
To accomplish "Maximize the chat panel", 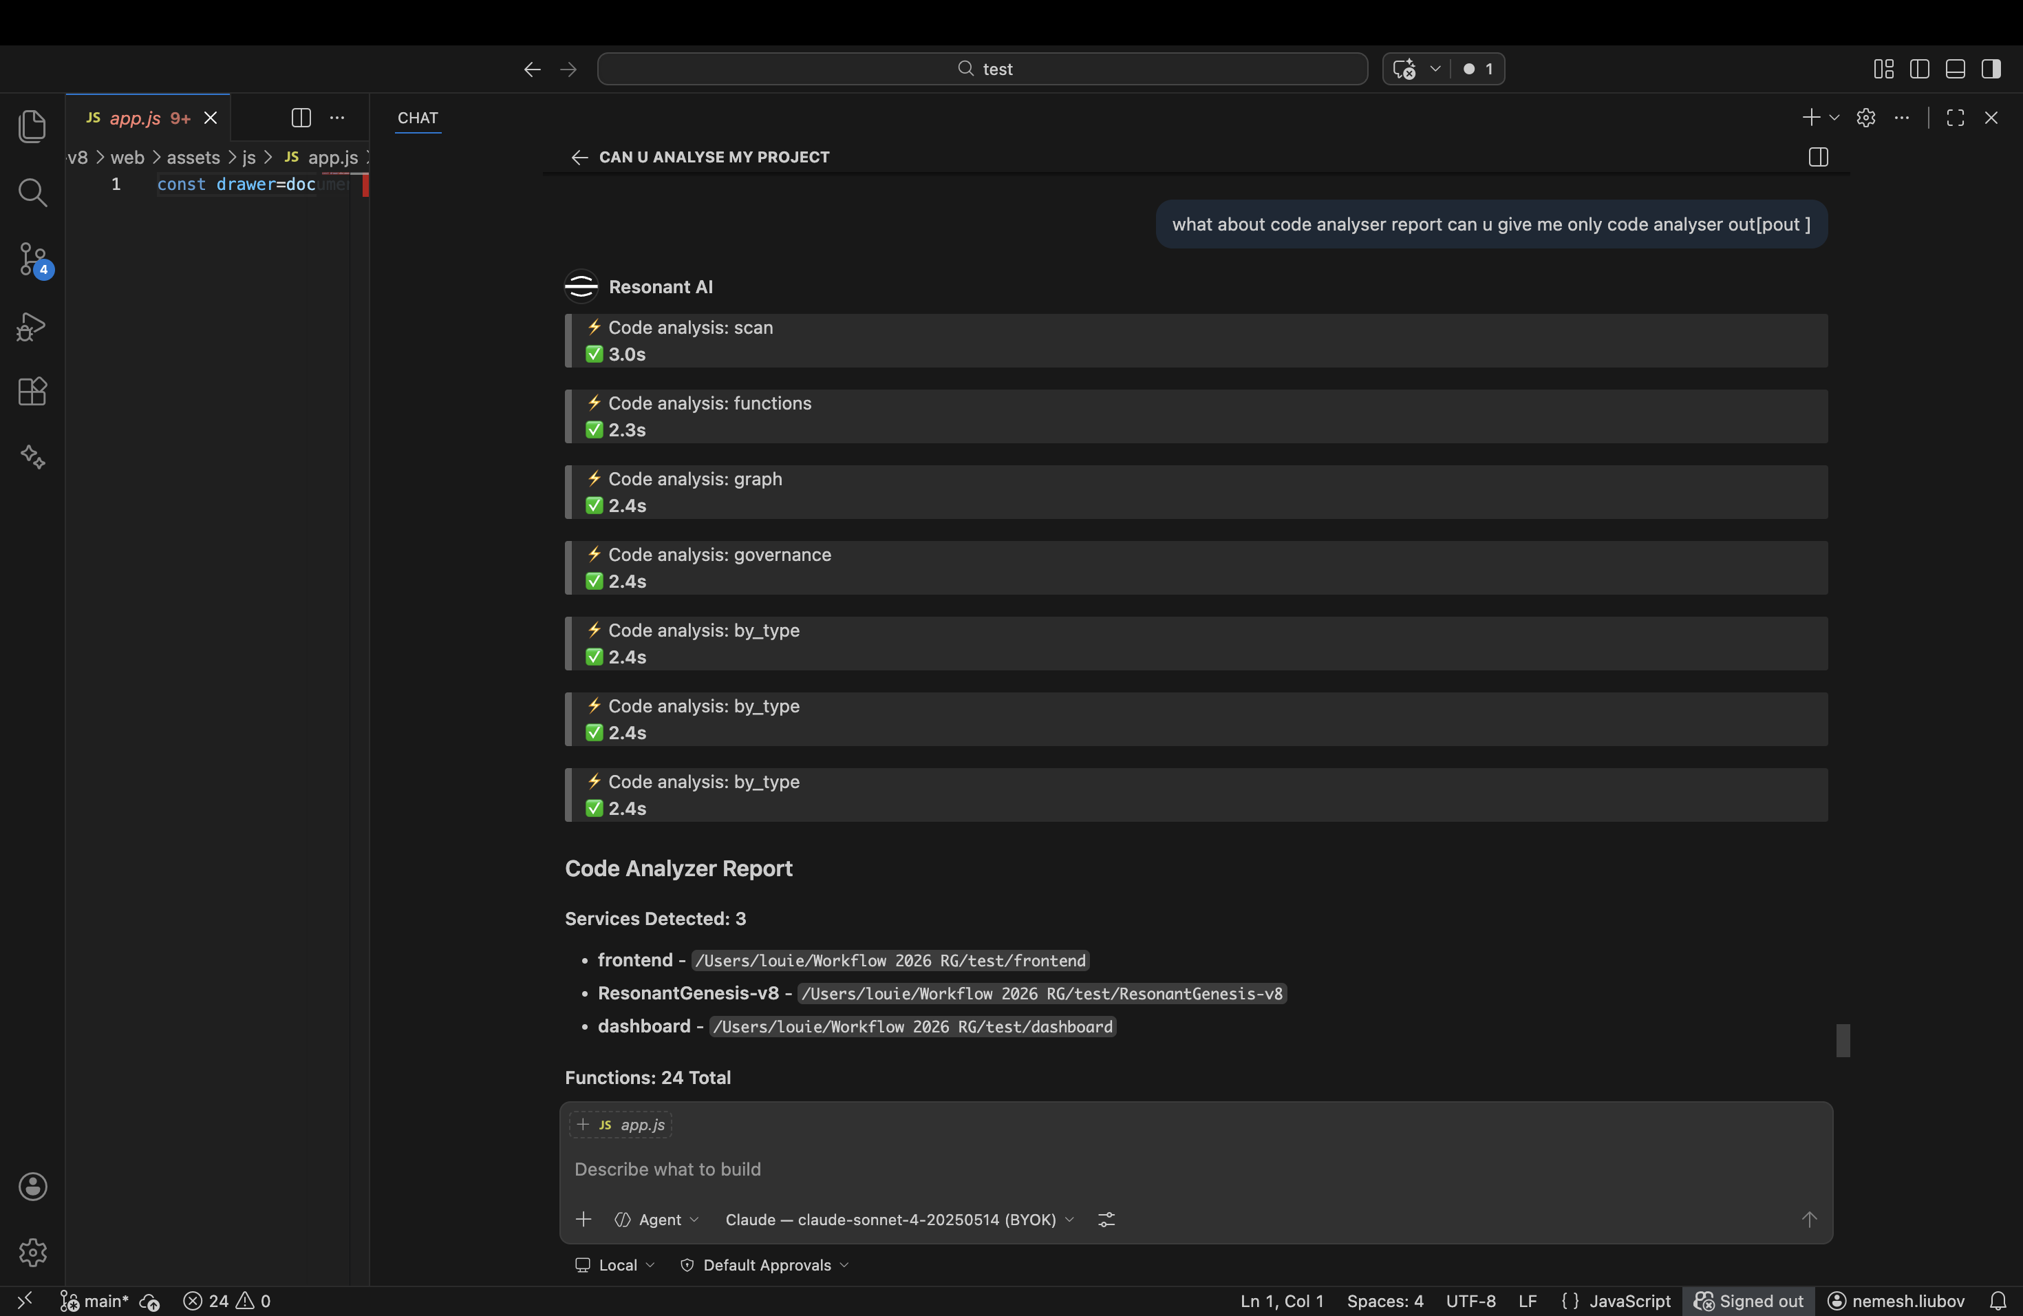I will pyautogui.click(x=1956, y=118).
